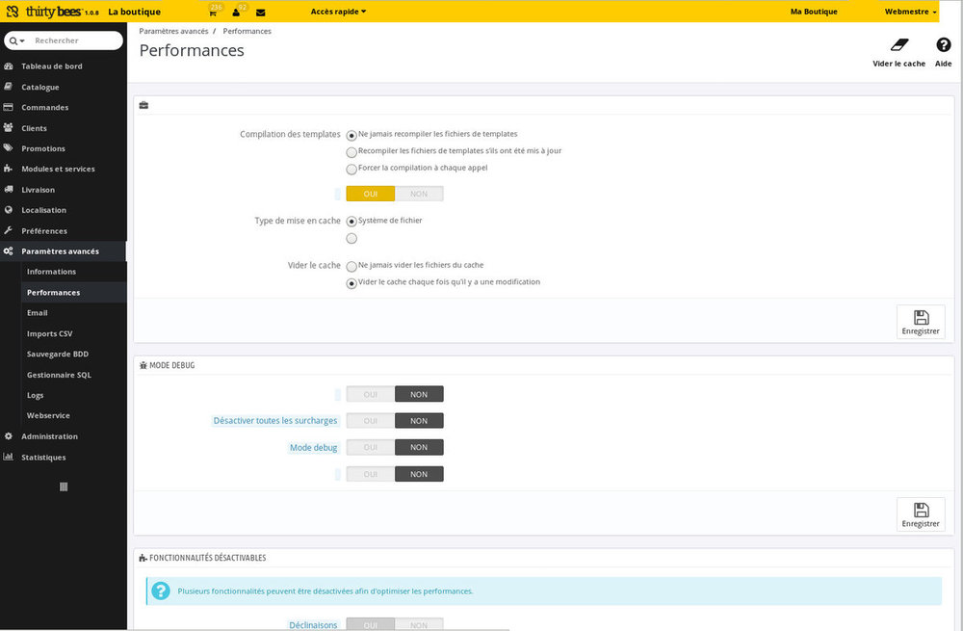Viewport: 963px width, 631px height.
Task: Set Mode debug toggle to OUI
Action: pyautogui.click(x=371, y=447)
